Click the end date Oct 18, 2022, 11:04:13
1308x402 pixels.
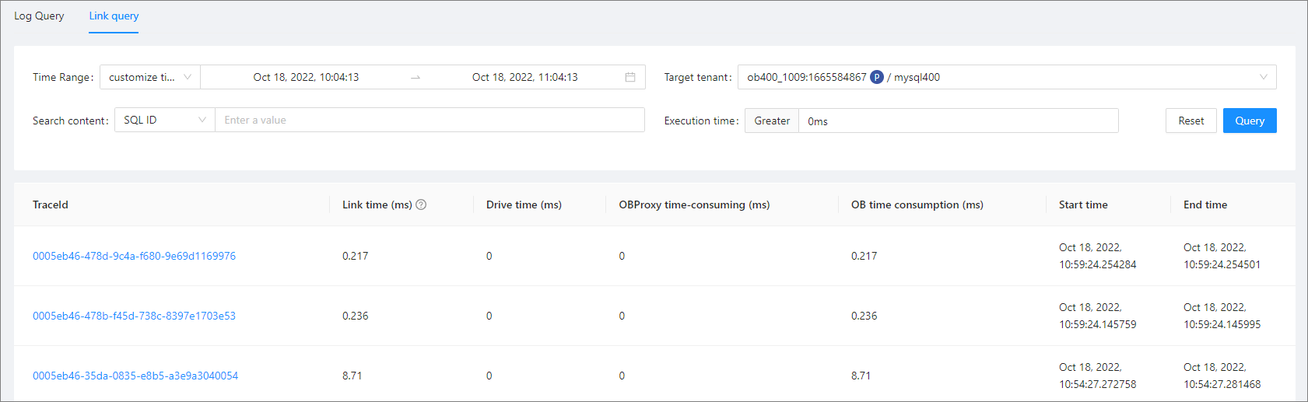click(524, 77)
